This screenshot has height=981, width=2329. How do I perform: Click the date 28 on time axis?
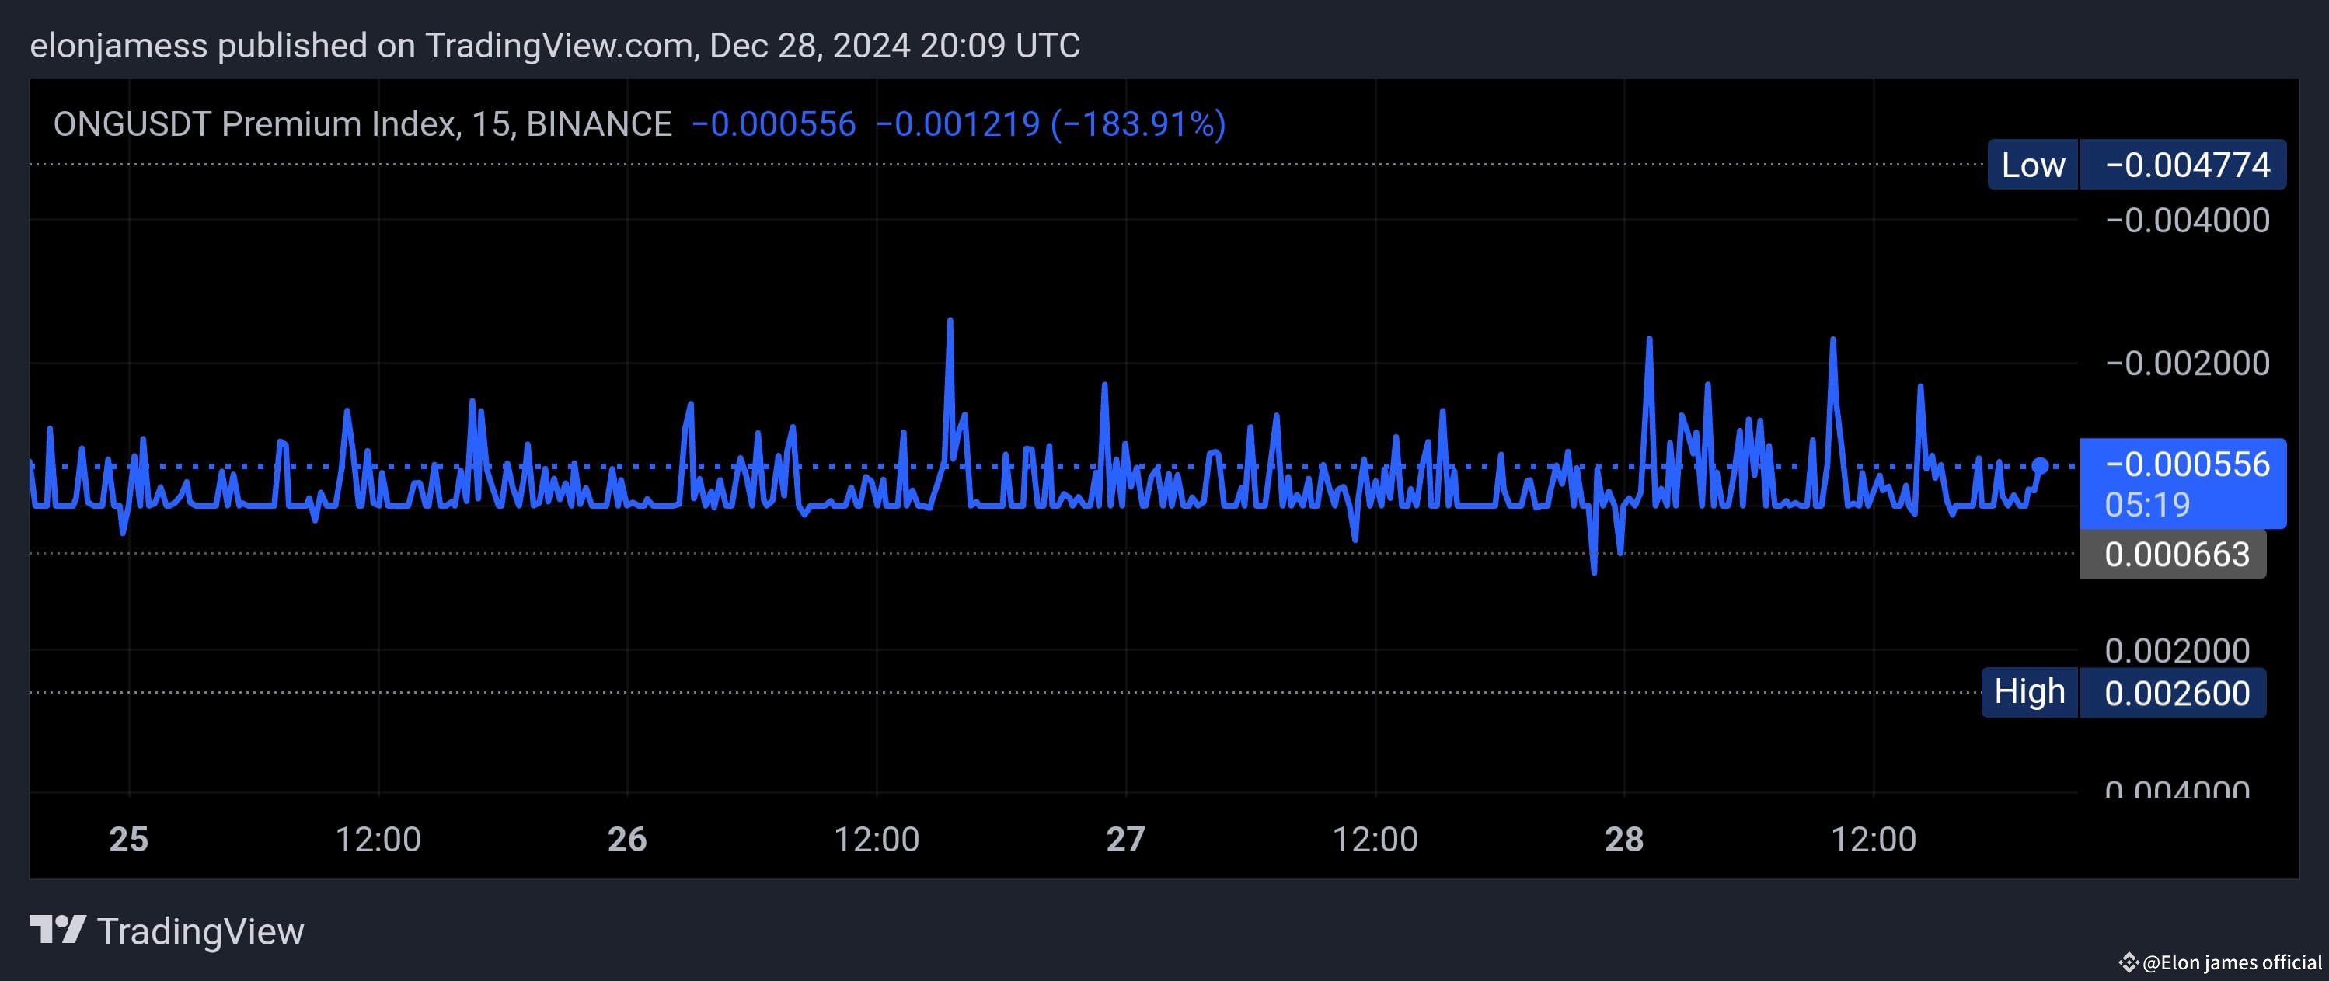pos(1624,839)
